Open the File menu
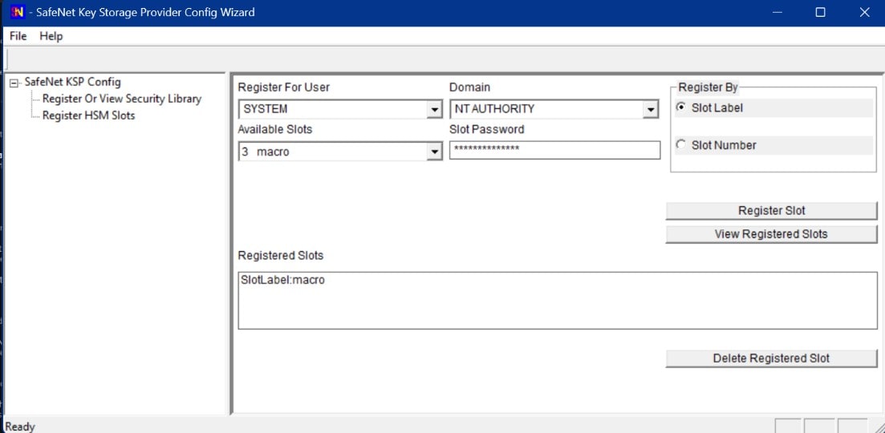 pos(18,36)
